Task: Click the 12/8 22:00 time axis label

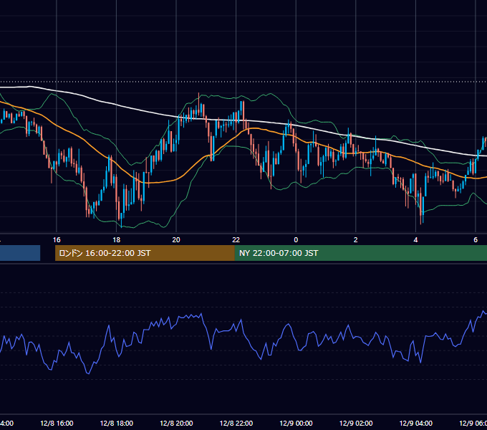Action: click(236, 423)
